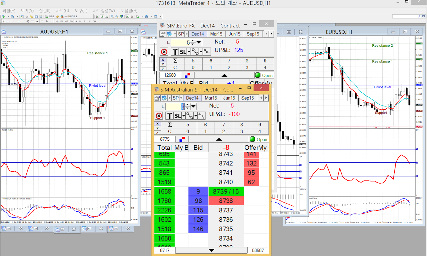Click the tile windows toolbar icon
The width and height of the screenshot is (427, 256).
click(121, 17)
